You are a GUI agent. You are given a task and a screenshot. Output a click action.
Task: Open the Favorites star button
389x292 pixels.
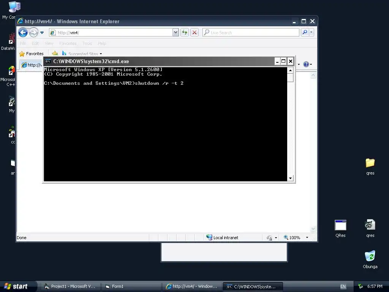pos(31,54)
